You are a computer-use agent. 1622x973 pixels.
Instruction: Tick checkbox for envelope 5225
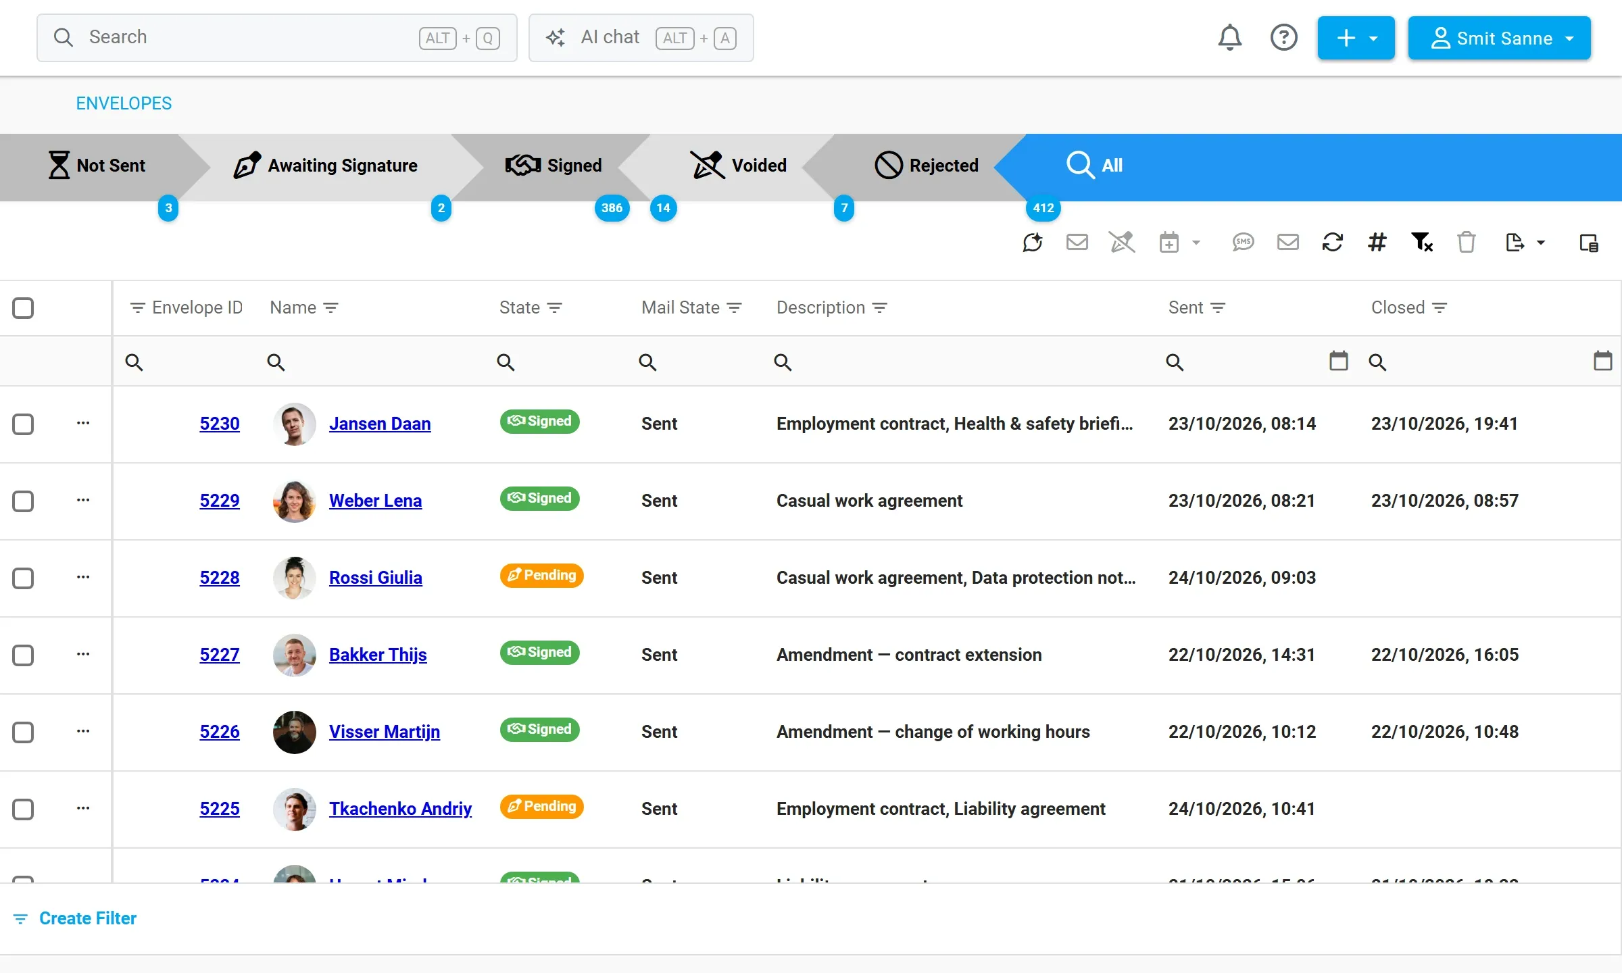(23, 809)
